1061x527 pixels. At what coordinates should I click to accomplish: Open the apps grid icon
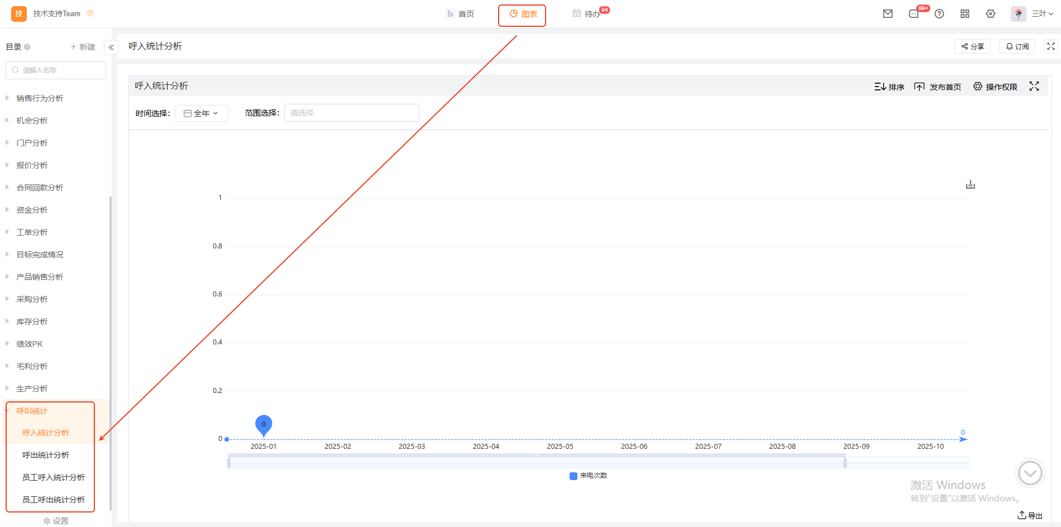(965, 14)
